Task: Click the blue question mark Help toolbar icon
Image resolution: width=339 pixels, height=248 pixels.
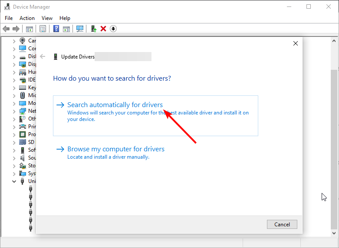Action: pos(56,29)
